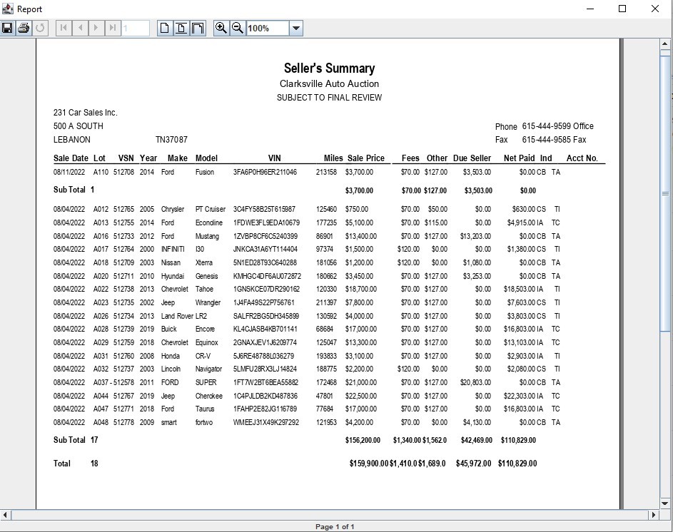Viewport: 673px width, 532px height.
Task: Toggle the Fit Width view button
Action: (x=198, y=28)
